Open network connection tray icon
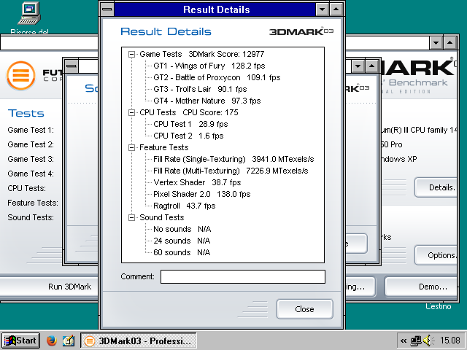The image size is (467, 350). 415,341
